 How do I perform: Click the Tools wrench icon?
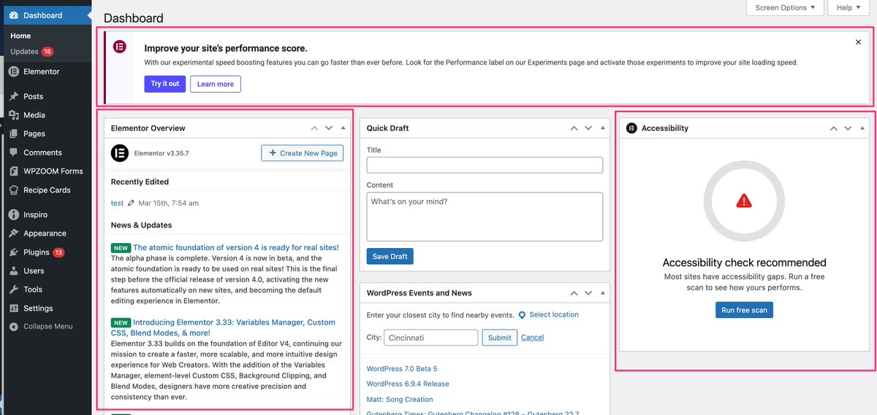[14, 290]
